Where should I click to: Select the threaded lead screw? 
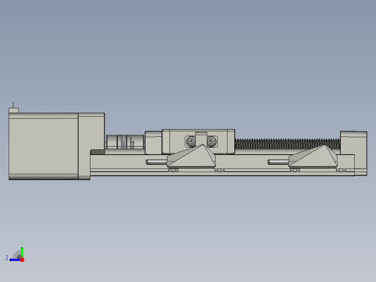pos(287,144)
